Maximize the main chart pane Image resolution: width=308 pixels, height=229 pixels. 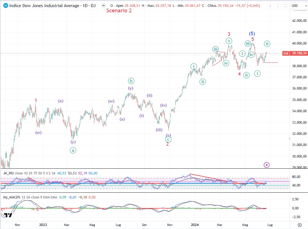pos(285,5)
